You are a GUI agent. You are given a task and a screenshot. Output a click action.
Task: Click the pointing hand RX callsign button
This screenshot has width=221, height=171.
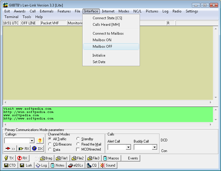(24, 148)
